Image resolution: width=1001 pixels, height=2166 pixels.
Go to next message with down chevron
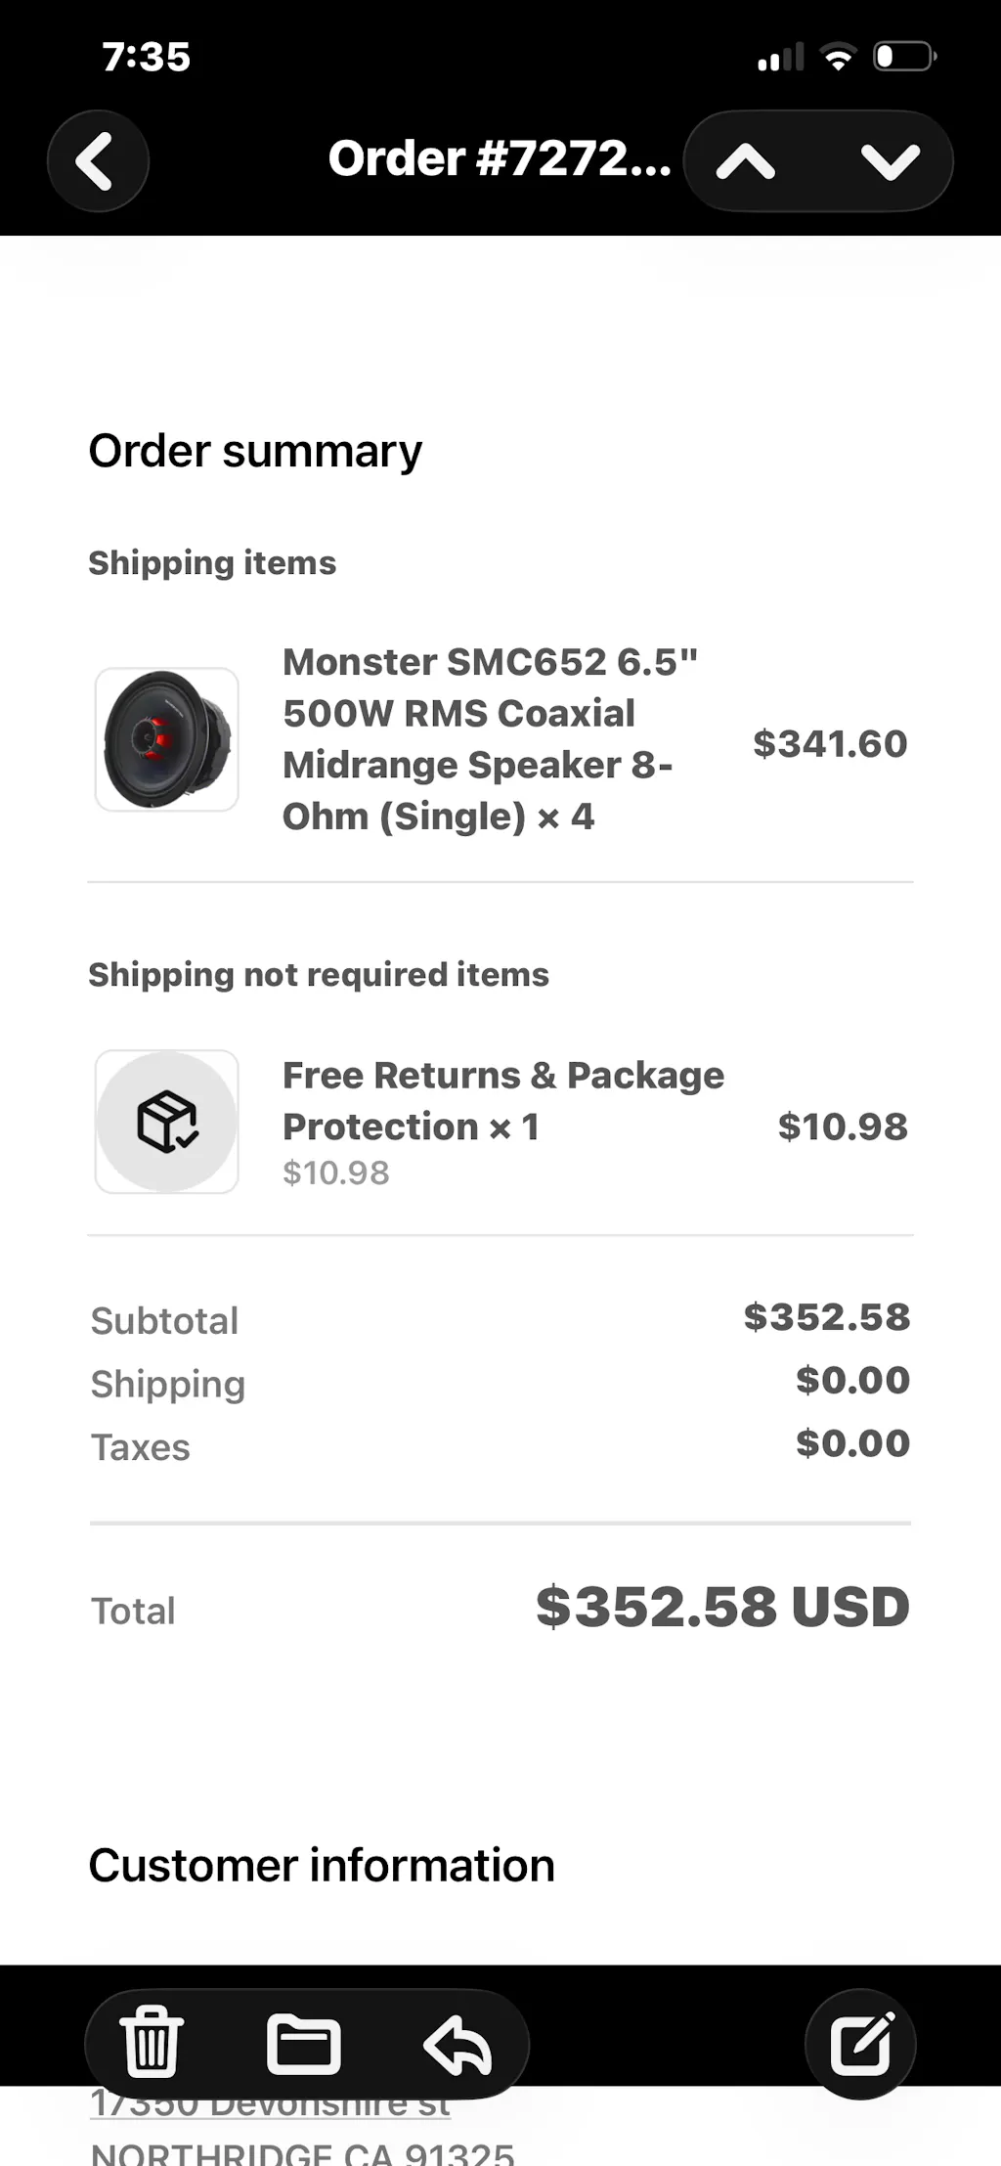890,161
